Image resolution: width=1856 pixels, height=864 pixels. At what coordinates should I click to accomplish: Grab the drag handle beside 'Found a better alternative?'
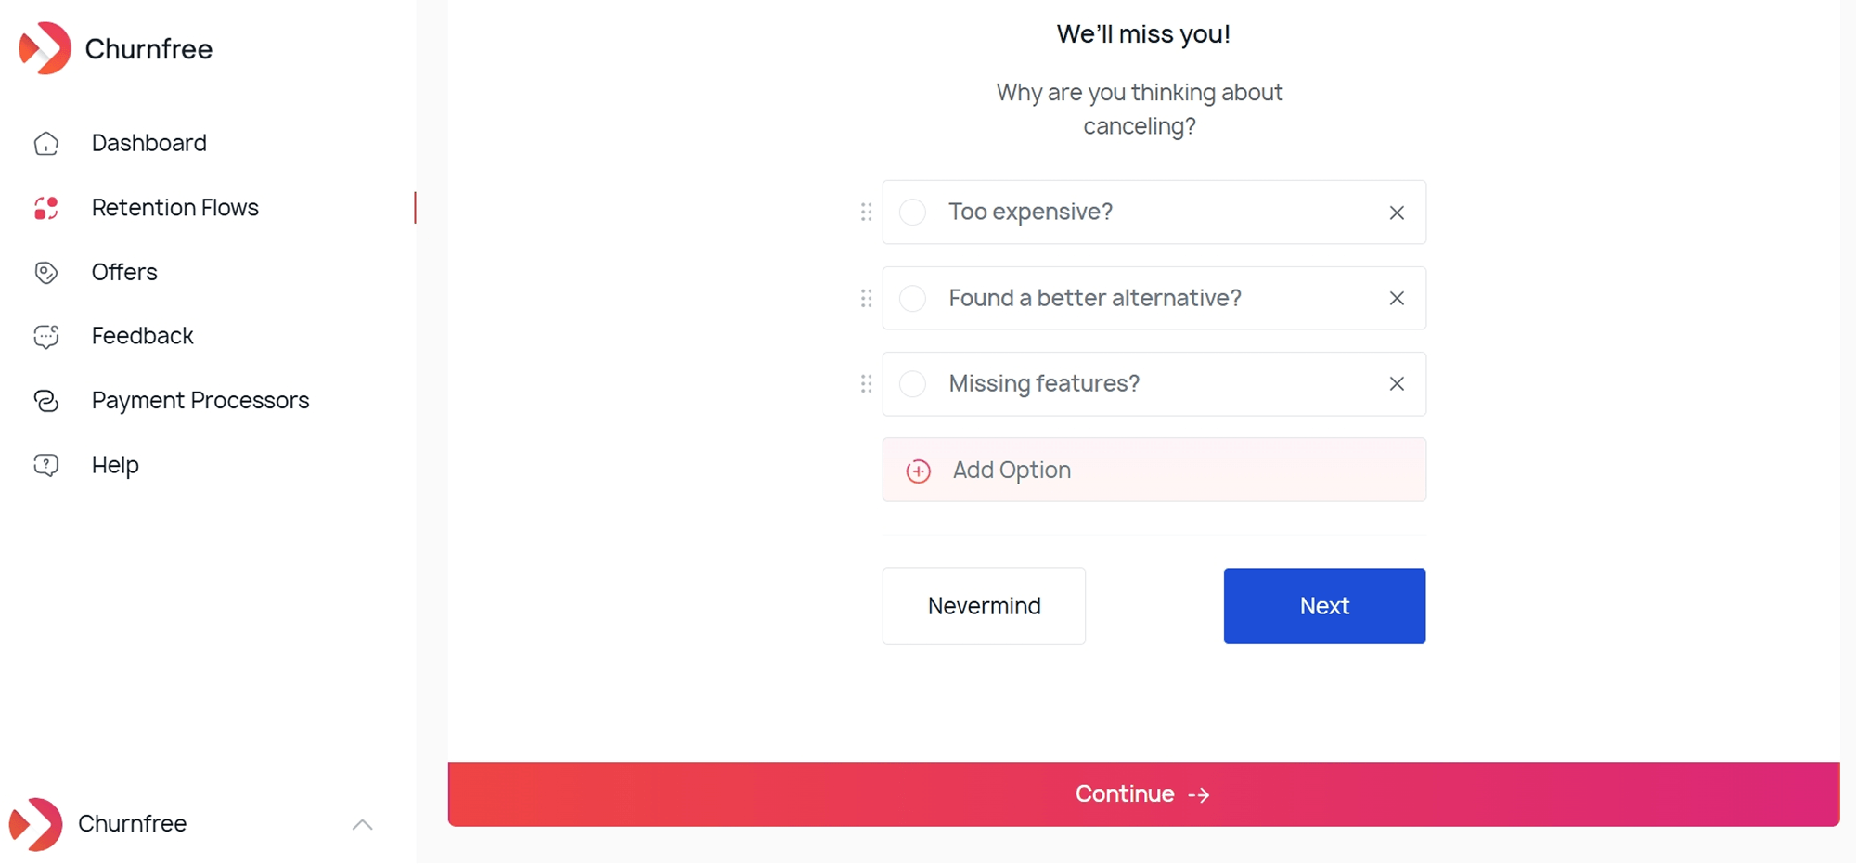[866, 298]
